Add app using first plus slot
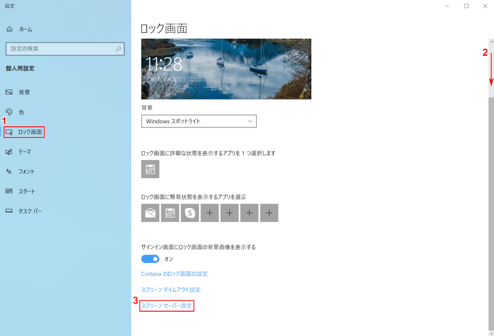494x336 pixels. [x=210, y=213]
